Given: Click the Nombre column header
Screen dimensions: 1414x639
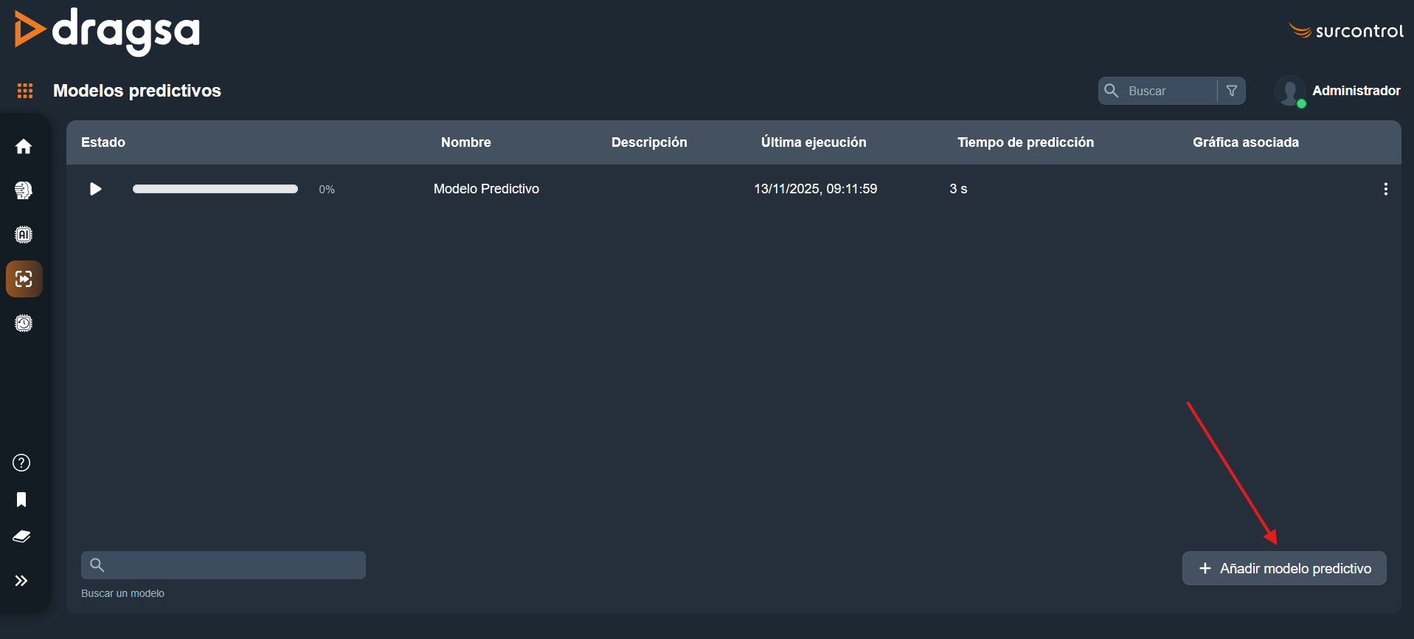Looking at the screenshot, I should pyautogui.click(x=465, y=142).
